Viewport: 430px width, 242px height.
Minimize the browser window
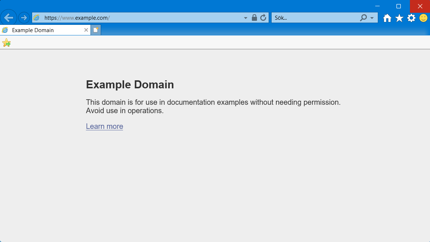coord(377,6)
